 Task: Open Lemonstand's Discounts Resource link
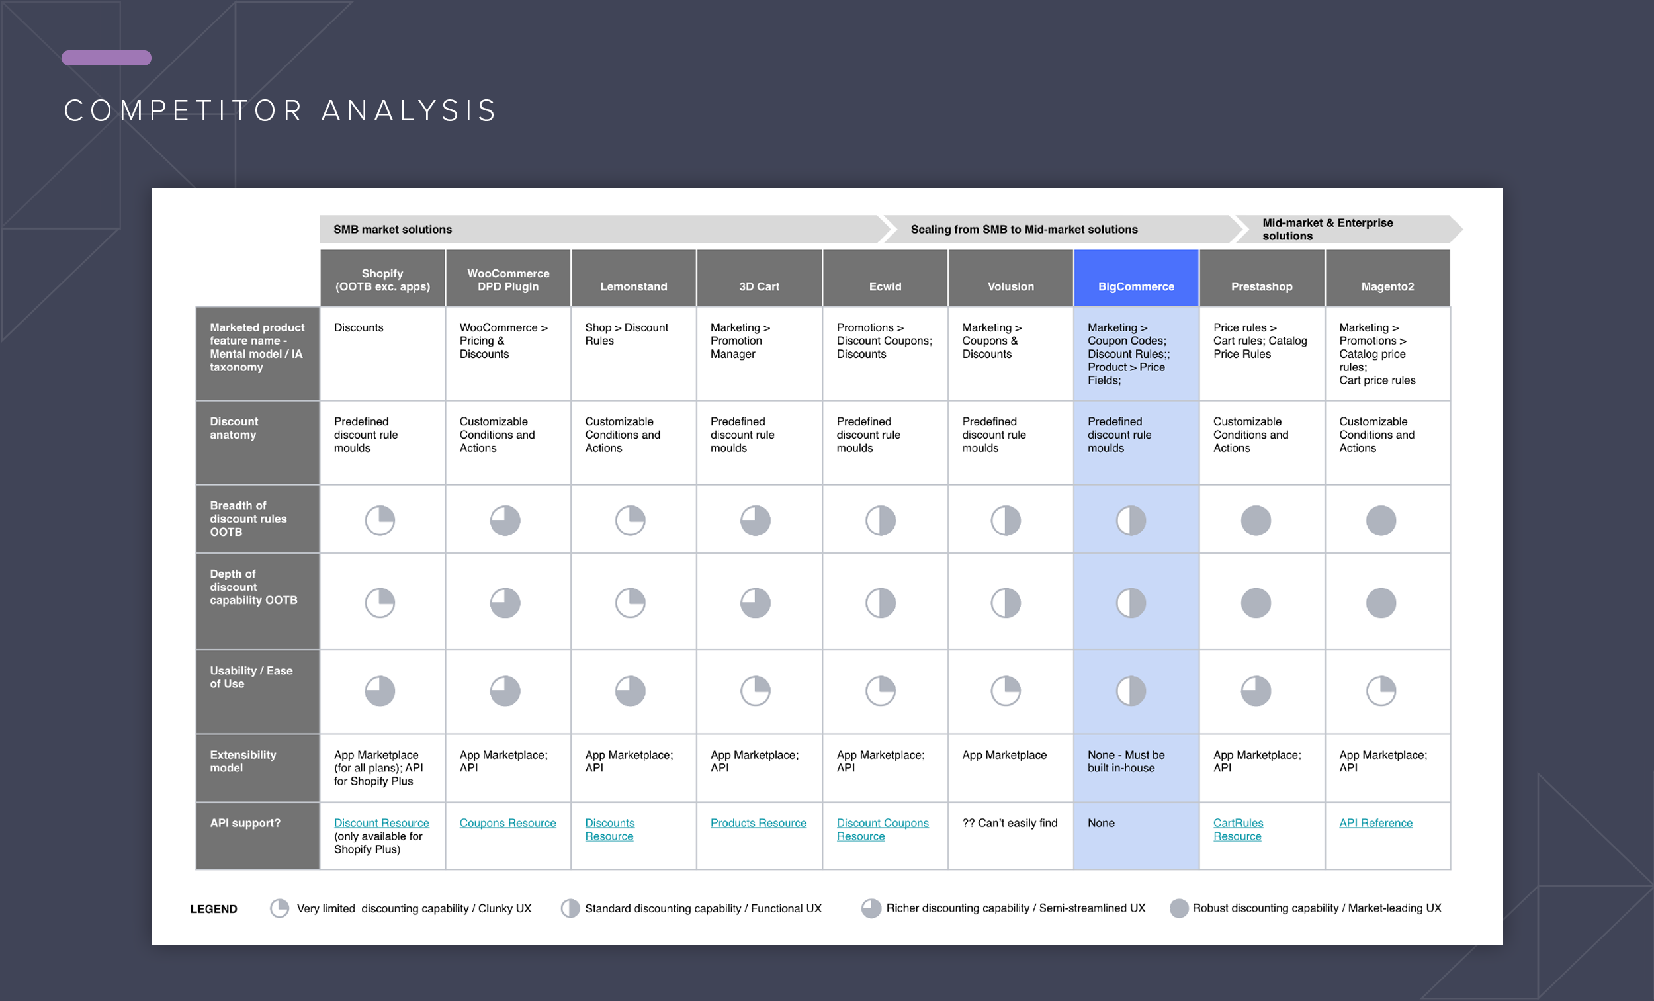(x=609, y=829)
